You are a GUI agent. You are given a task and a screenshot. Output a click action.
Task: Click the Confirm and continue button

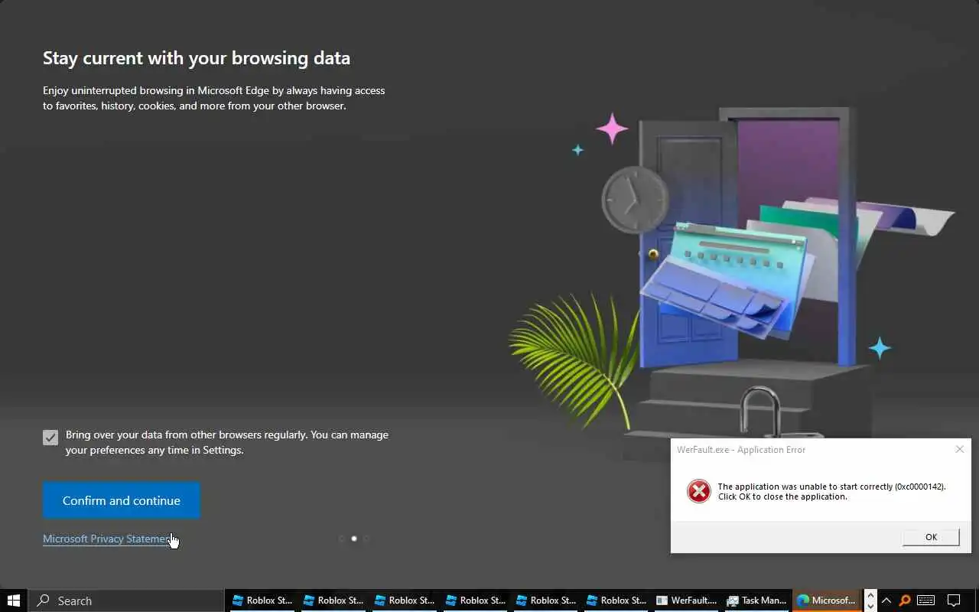coord(121,500)
